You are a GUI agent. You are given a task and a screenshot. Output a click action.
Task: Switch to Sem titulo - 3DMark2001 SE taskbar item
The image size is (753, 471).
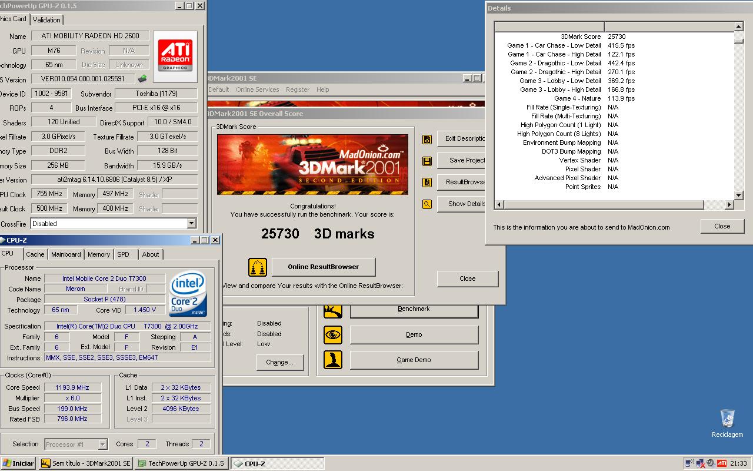point(85,463)
